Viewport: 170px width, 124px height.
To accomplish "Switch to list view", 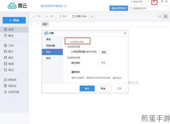I will click(160, 16).
